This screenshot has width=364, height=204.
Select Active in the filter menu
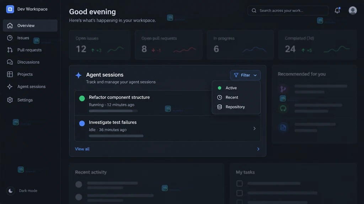click(x=236, y=88)
